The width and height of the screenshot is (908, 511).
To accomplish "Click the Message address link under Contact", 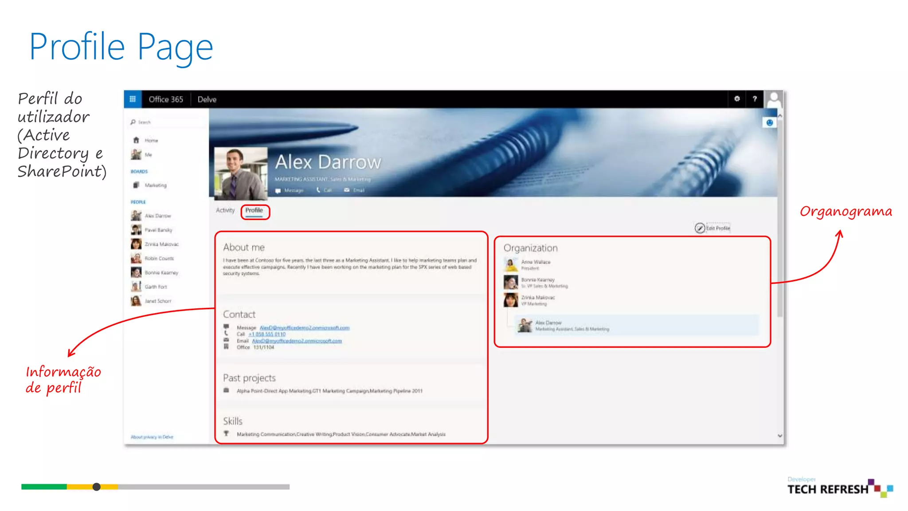I will pyautogui.click(x=305, y=328).
